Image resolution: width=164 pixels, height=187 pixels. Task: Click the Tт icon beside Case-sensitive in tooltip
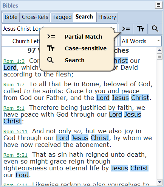[x=51, y=48]
